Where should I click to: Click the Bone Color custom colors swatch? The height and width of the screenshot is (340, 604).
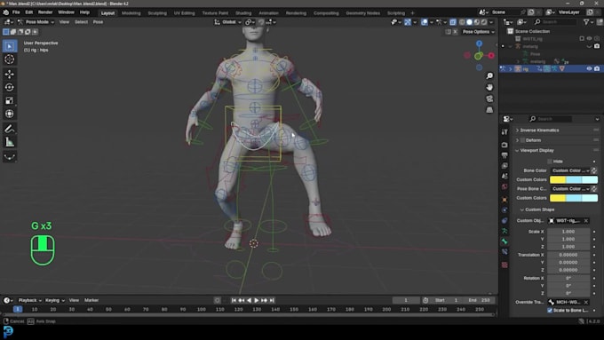[x=574, y=179]
